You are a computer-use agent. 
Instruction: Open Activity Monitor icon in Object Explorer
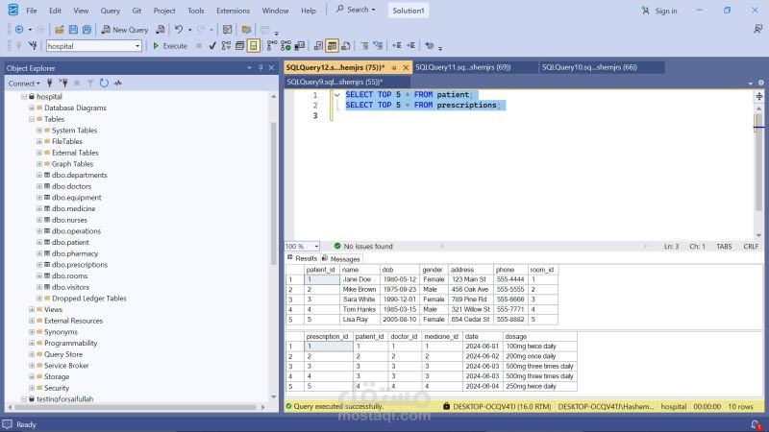(117, 84)
